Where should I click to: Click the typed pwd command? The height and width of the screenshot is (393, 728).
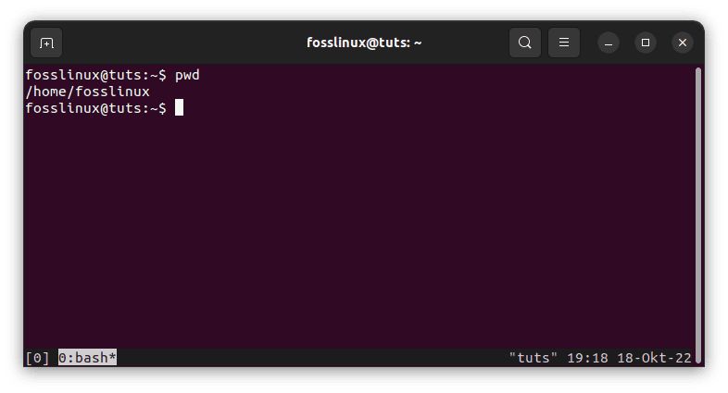[x=187, y=74]
